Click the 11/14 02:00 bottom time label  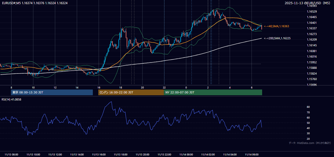[x=208, y=155]
